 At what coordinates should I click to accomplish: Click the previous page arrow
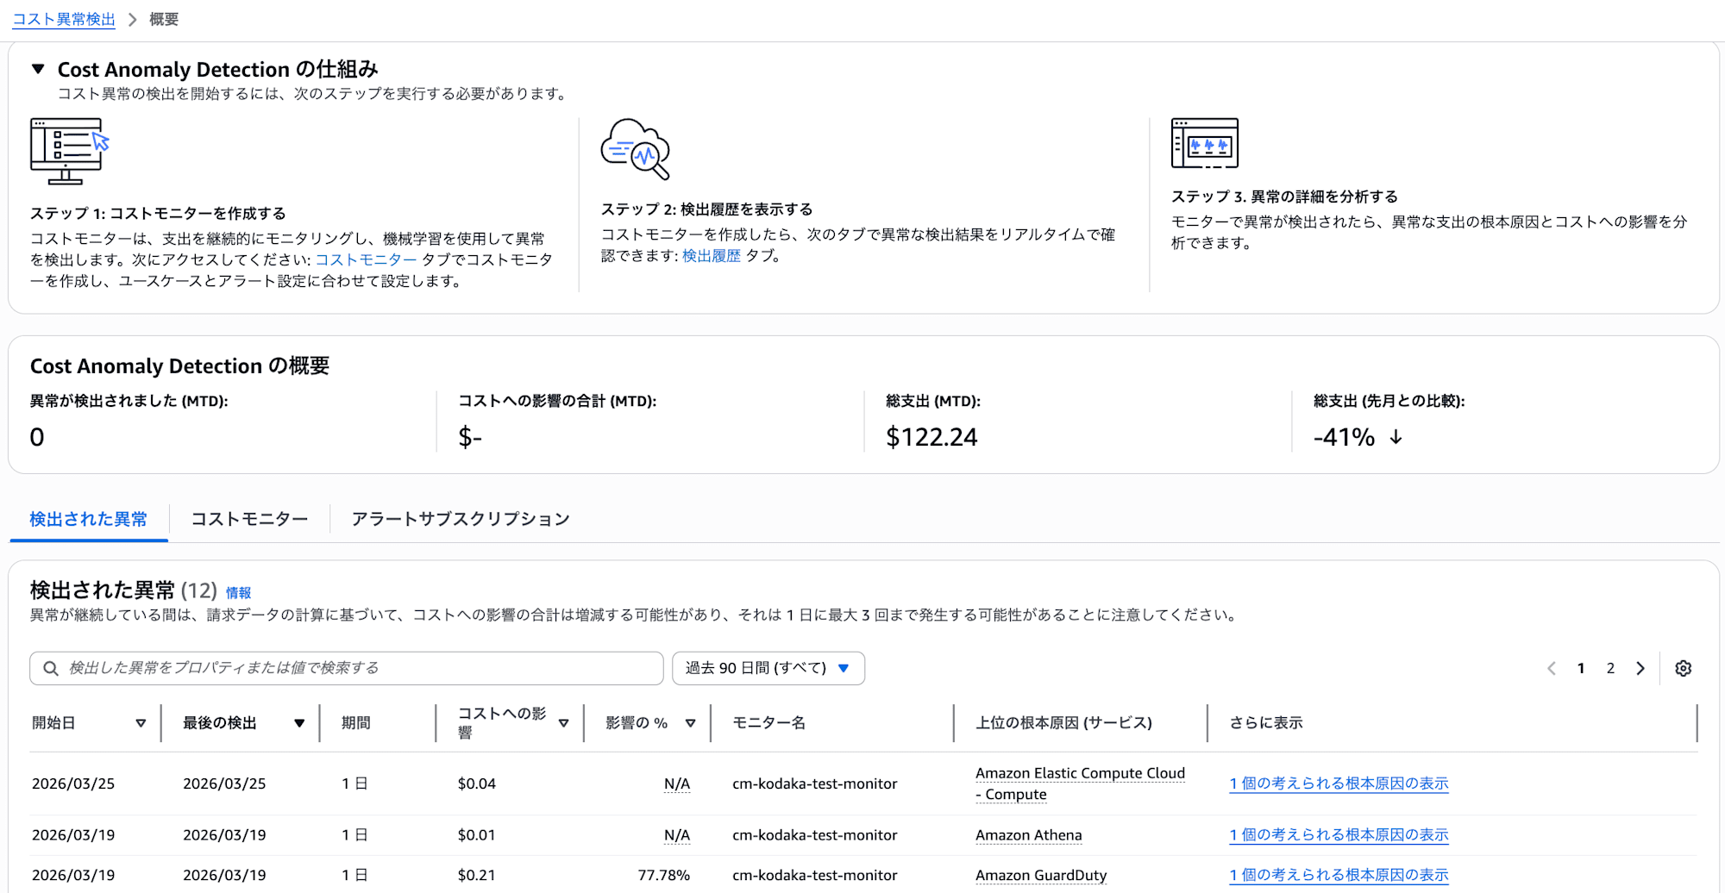pyautogui.click(x=1552, y=668)
